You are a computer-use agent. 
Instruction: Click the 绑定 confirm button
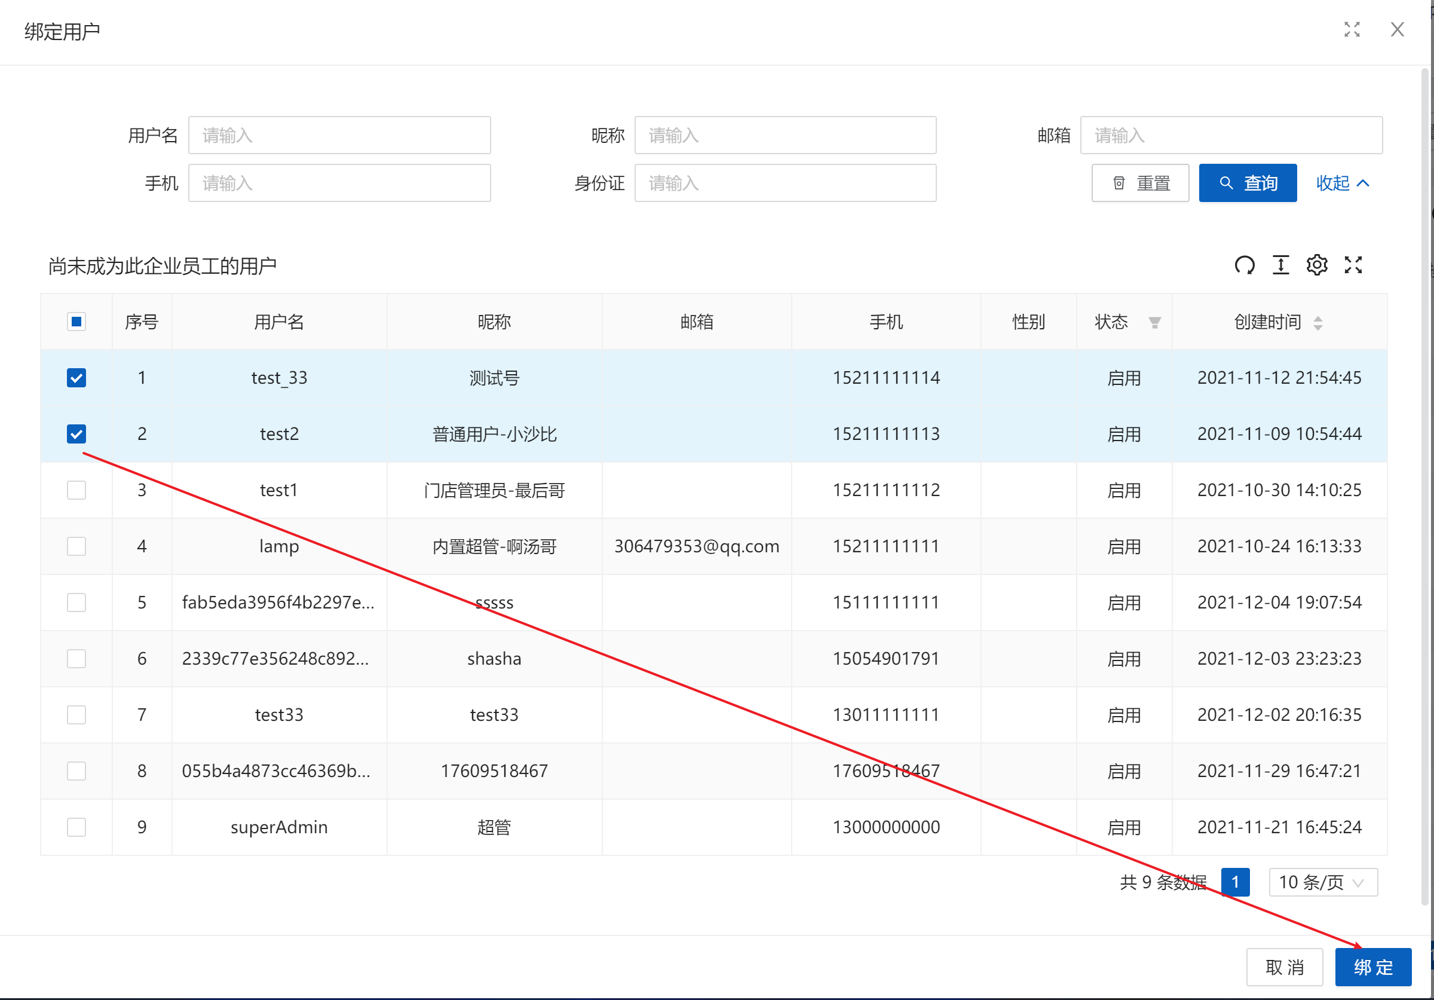pyautogui.click(x=1373, y=967)
